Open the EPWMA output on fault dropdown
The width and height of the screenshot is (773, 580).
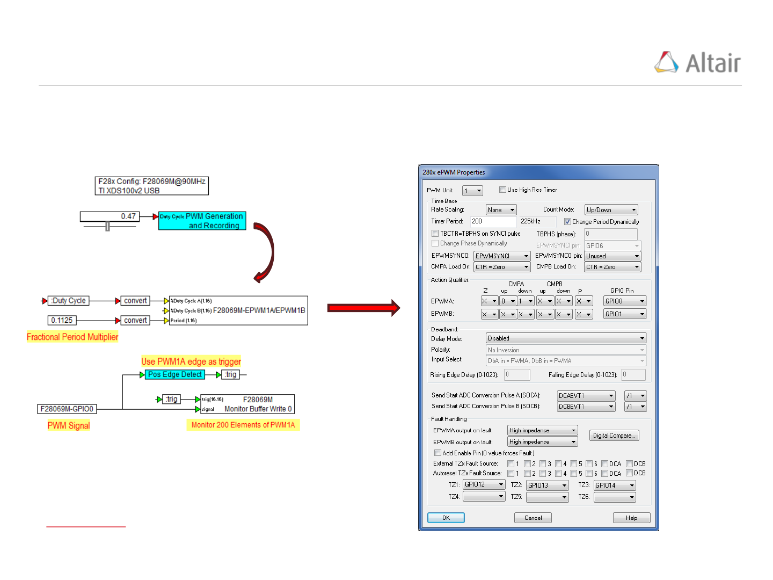[543, 431]
